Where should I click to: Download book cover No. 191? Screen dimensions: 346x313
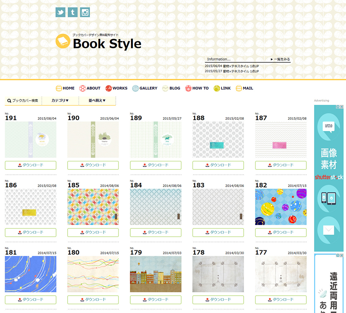coord(31,165)
